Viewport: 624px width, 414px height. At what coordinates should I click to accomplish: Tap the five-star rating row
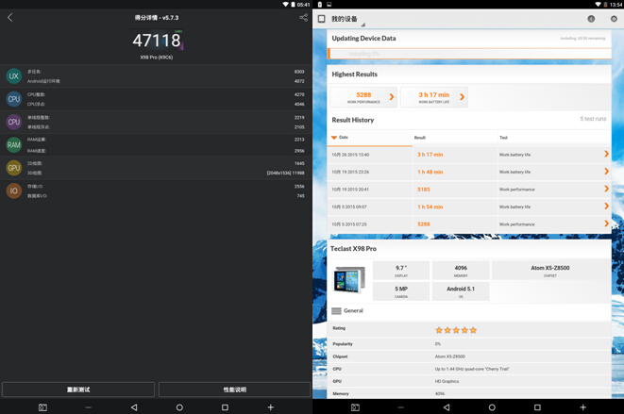pyautogui.click(x=469, y=330)
